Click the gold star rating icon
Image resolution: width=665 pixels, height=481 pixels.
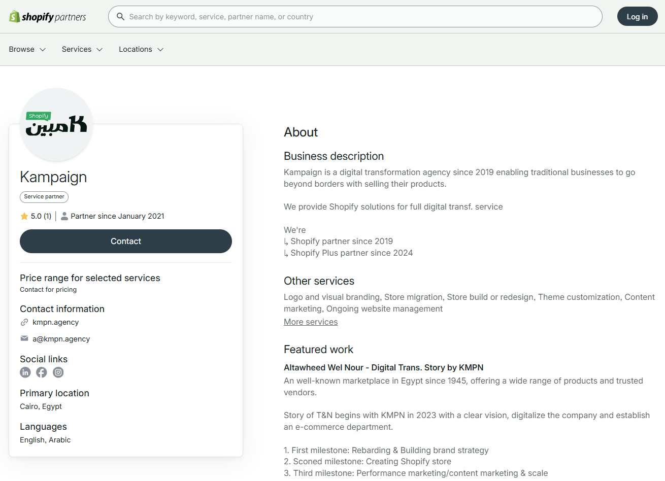point(24,216)
